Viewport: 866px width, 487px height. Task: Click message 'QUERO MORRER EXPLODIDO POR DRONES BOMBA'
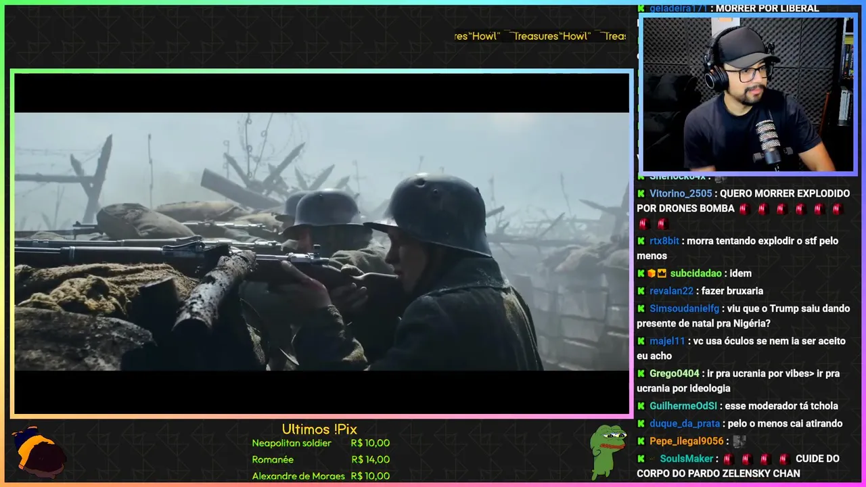[x=743, y=201]
